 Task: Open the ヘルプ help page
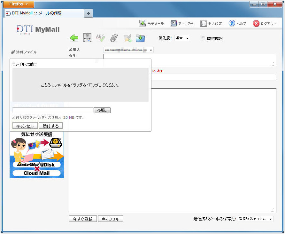click(x=237, y=23)
